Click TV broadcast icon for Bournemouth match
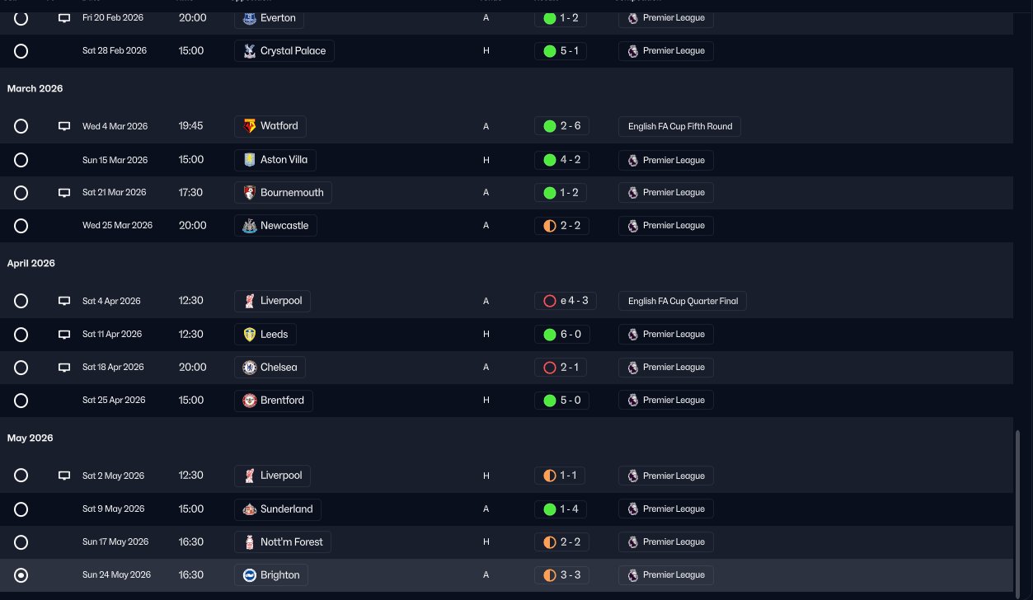 click(x=64, y=193)
